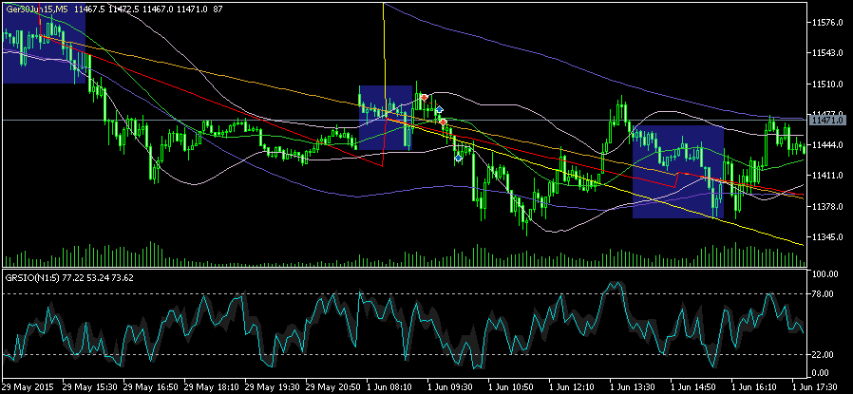Click the highest red sell arrow marker

point(425,98)
